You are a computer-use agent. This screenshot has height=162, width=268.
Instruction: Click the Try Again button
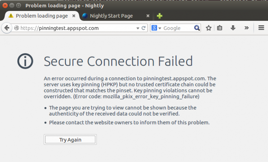(x=70, y=140)
